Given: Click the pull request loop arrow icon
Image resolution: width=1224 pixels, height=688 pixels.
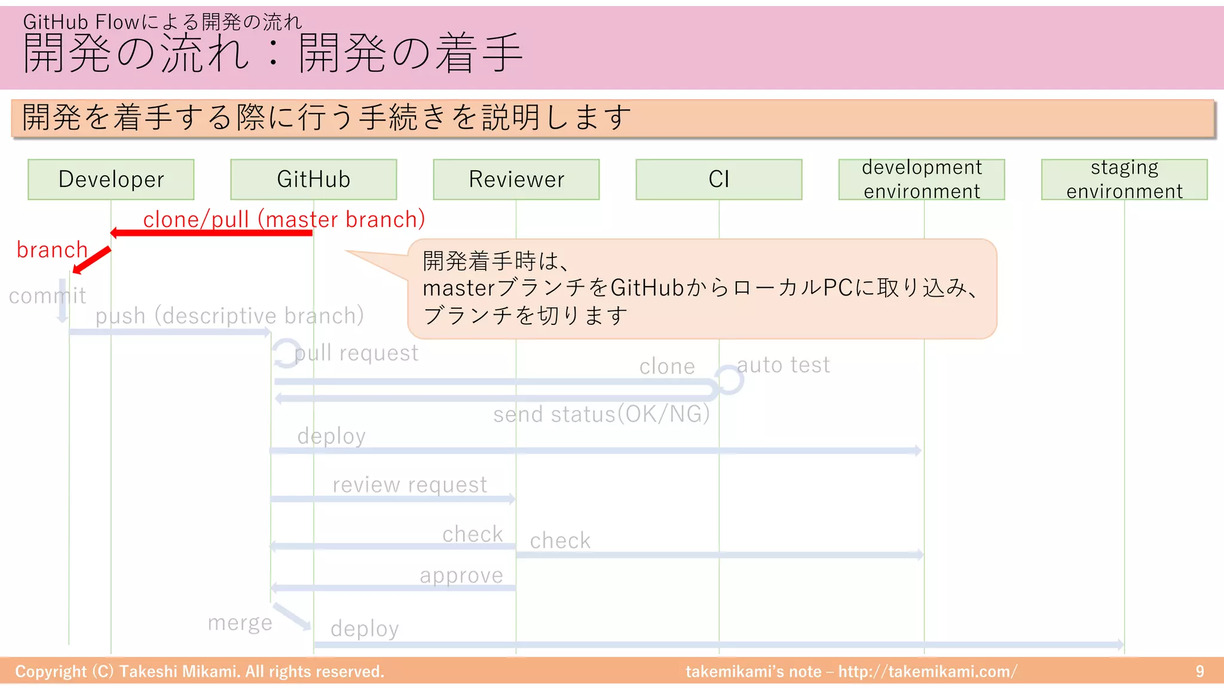Looking at the screenshot, I should (x=287, y=352).
